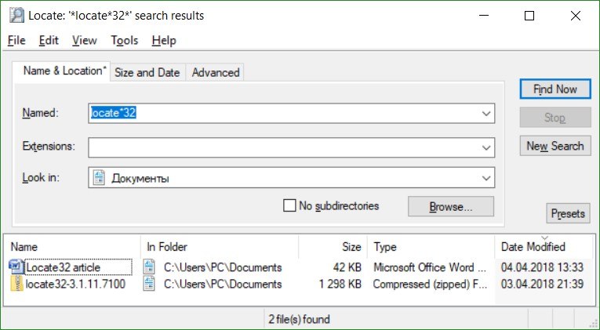This screenshot has height=330, width=600.
Task: Open the Help menu
Action: [x=164, y=40]
